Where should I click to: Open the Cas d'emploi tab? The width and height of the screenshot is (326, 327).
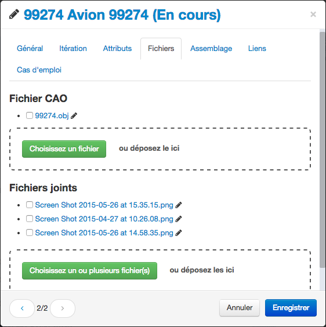[39, 70]
